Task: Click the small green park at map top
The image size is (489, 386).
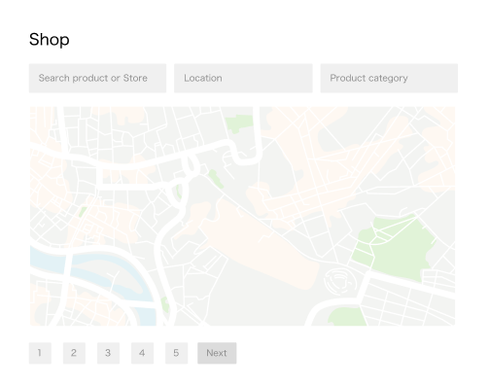Action: coord(239,123)
